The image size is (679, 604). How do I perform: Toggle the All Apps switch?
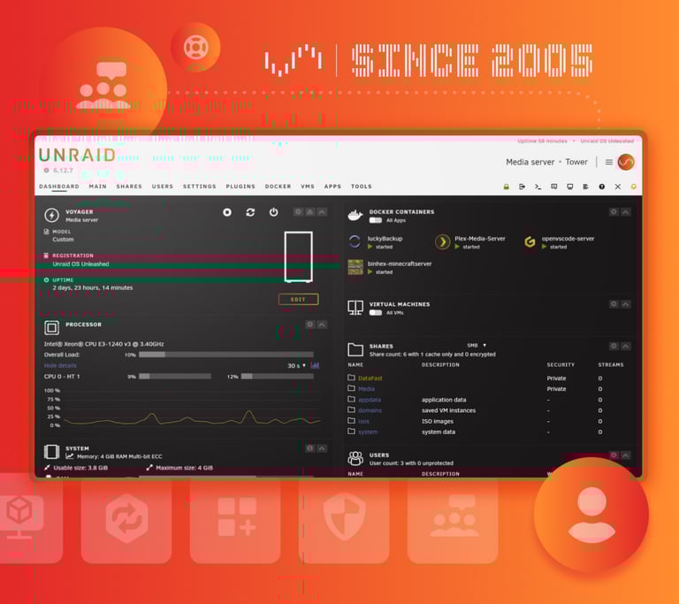(x=376, y=220)
